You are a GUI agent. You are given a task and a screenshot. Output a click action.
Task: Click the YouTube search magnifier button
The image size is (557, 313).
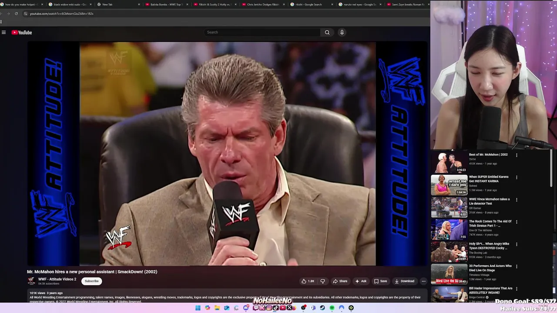pyautogui.click(x=327, y=32)
